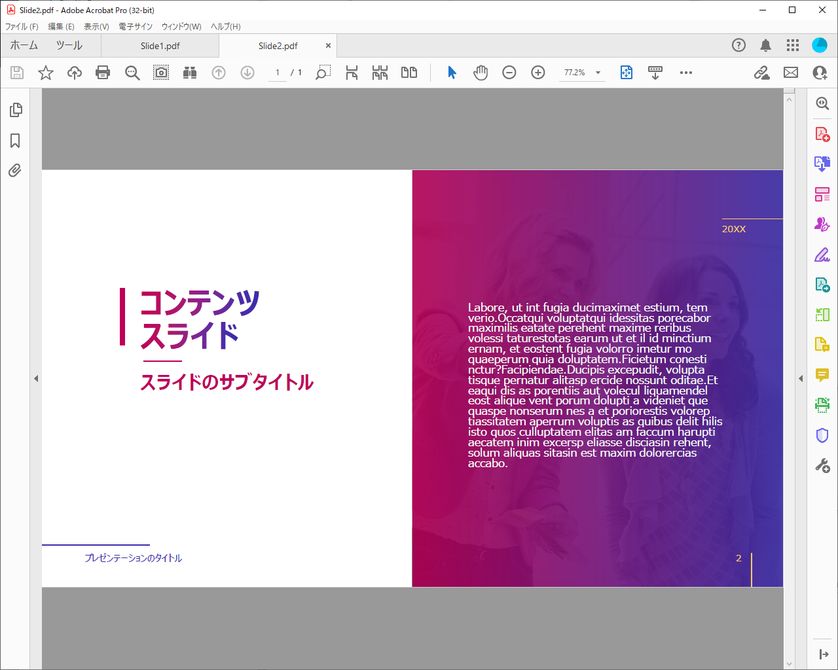The image size is (838, 670).
Task: Open the ヘルプ(H) menu
Action: click(226, 27)
